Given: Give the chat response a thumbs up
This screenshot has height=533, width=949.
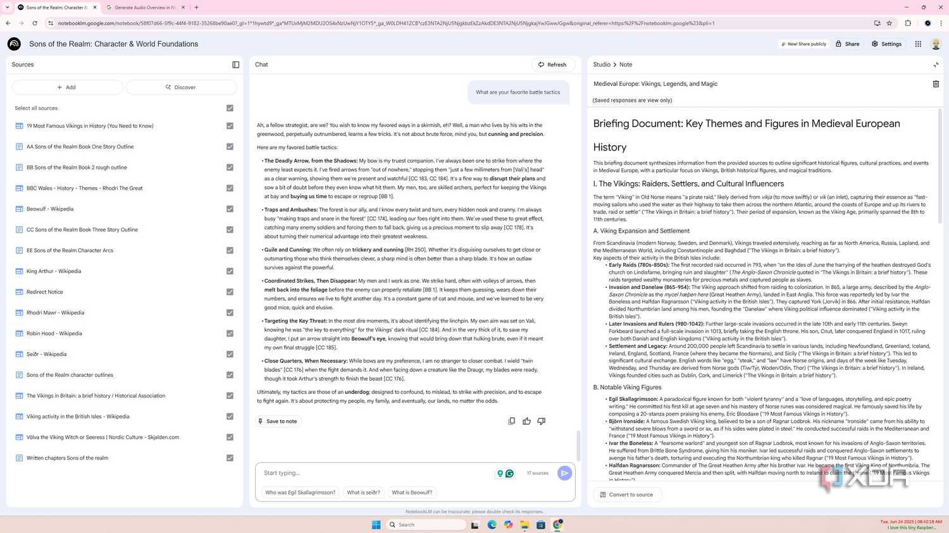Looking at the screenshot, I should tap(526, 421).
